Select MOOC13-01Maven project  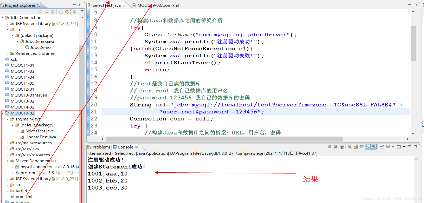tap(29, 95)
